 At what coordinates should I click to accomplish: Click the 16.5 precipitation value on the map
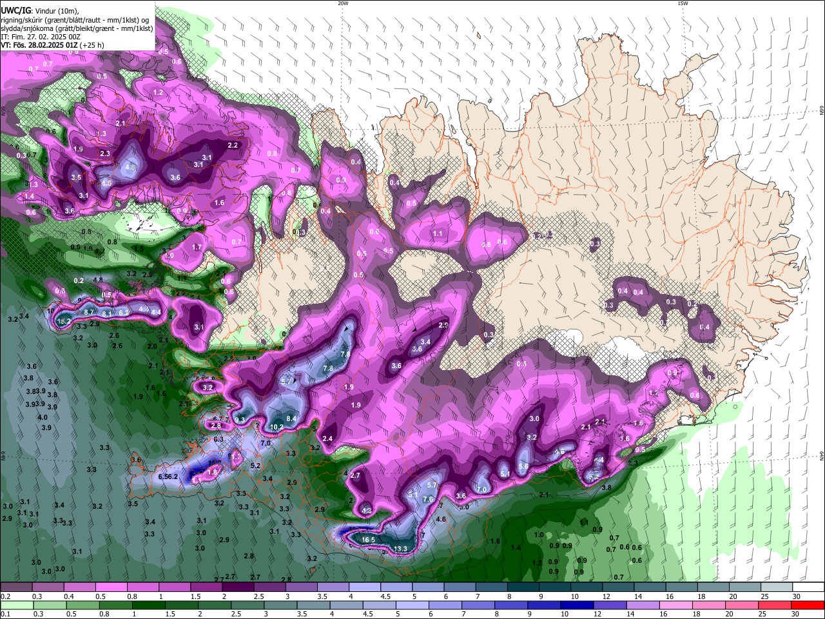click(369, 540)
